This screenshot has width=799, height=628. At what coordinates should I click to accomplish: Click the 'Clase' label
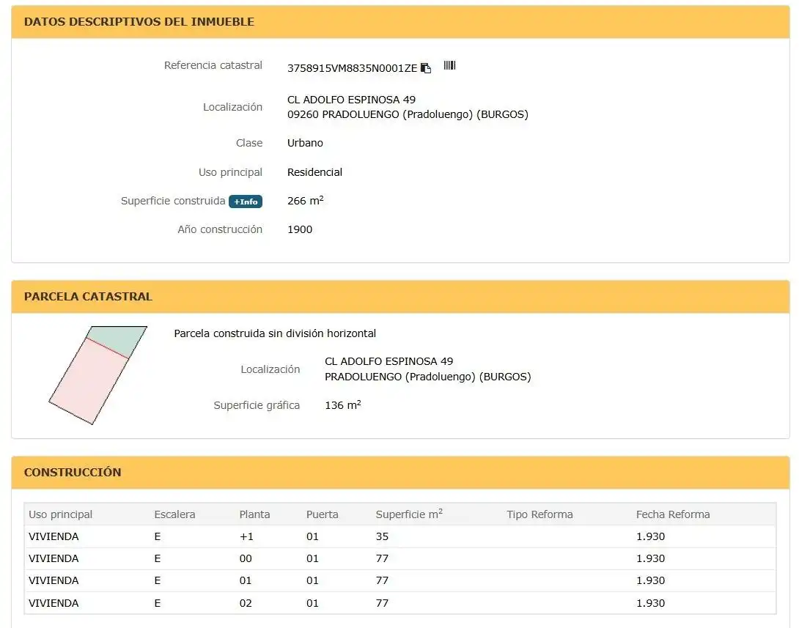point(249,143)
